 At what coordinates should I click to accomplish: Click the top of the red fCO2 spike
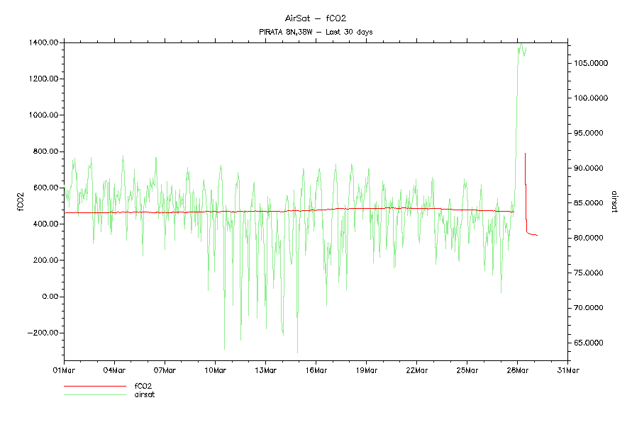coord(525,154)
